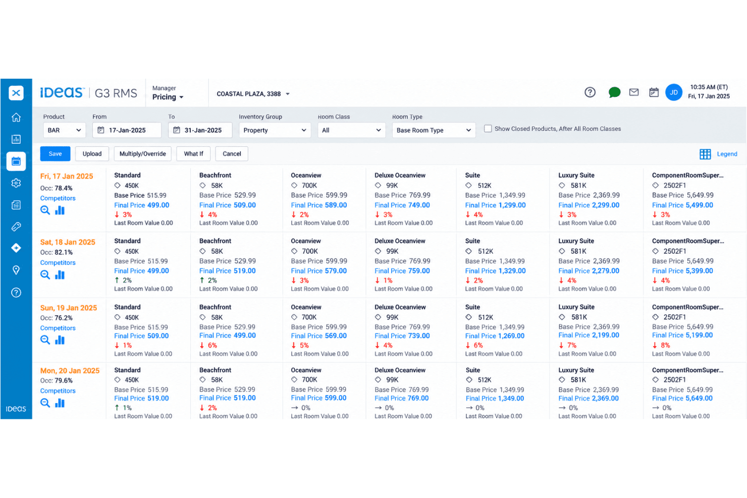
Task: Open Competitors link for Mon, 20 Jan
Action: click(x=58, y=391)
